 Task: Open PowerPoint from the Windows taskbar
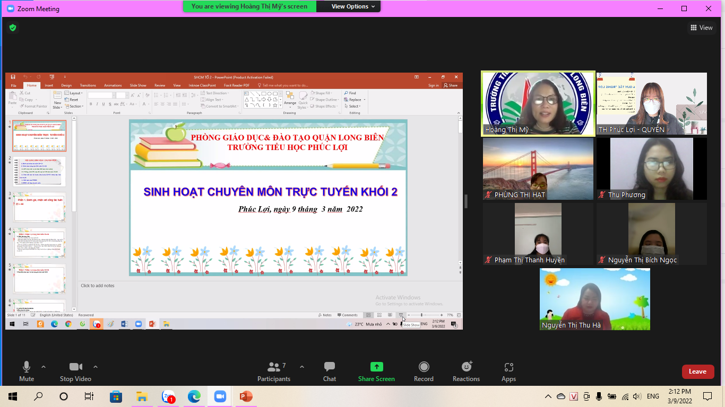click(x=246, y=396)
